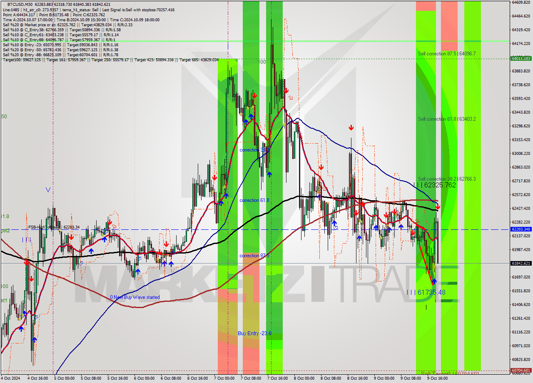Click the 'Sell %20 @ Entry -88: 66825.109' line

(x=60, y=55)
